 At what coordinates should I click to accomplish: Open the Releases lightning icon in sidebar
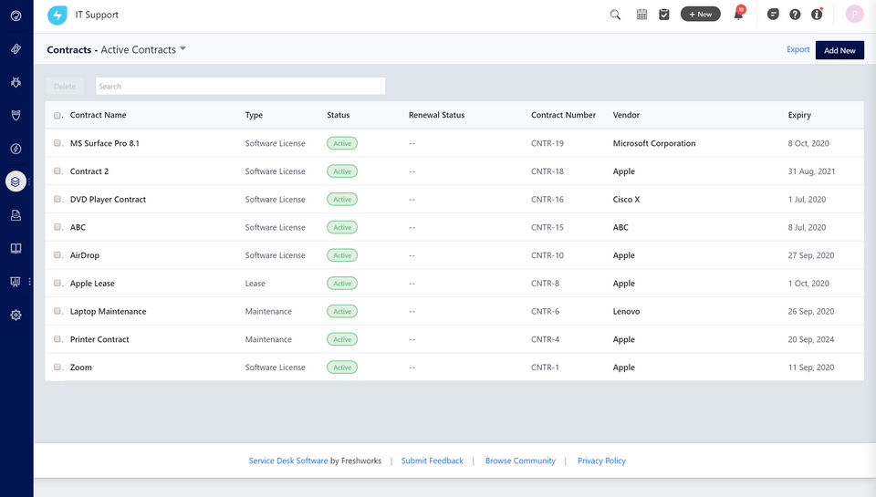[x=16, y=149]
